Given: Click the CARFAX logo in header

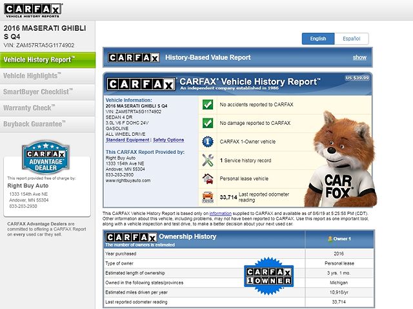Looking at the screenshot, I should 34,10.
